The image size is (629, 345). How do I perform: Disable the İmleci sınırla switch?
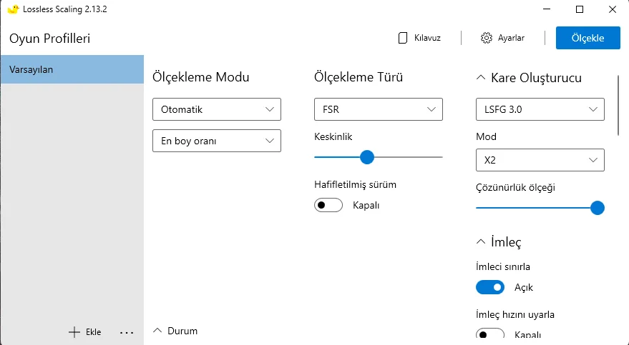[x=490, y=287]
